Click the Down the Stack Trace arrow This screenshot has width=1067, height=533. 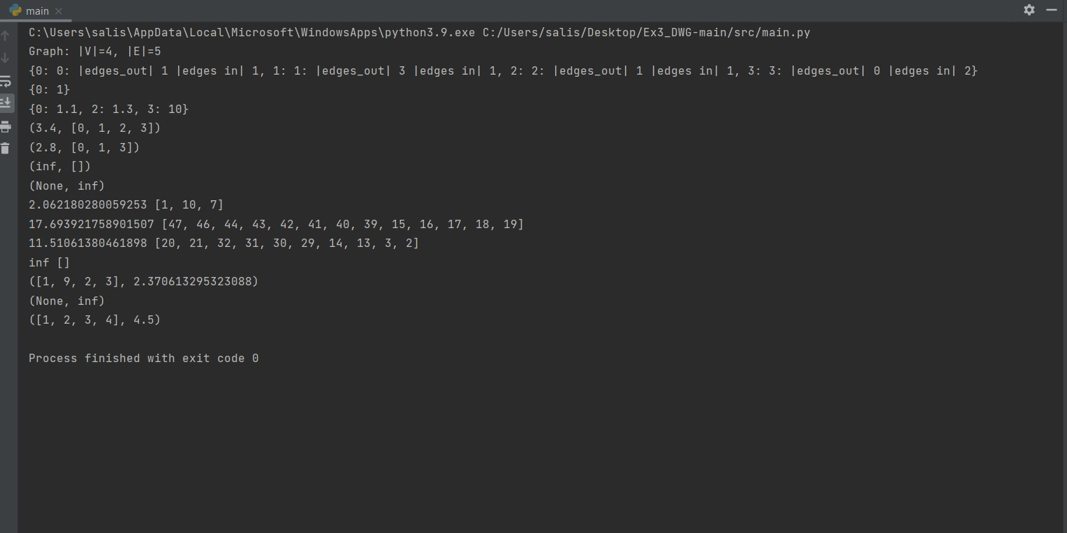[x=6, y=56]
